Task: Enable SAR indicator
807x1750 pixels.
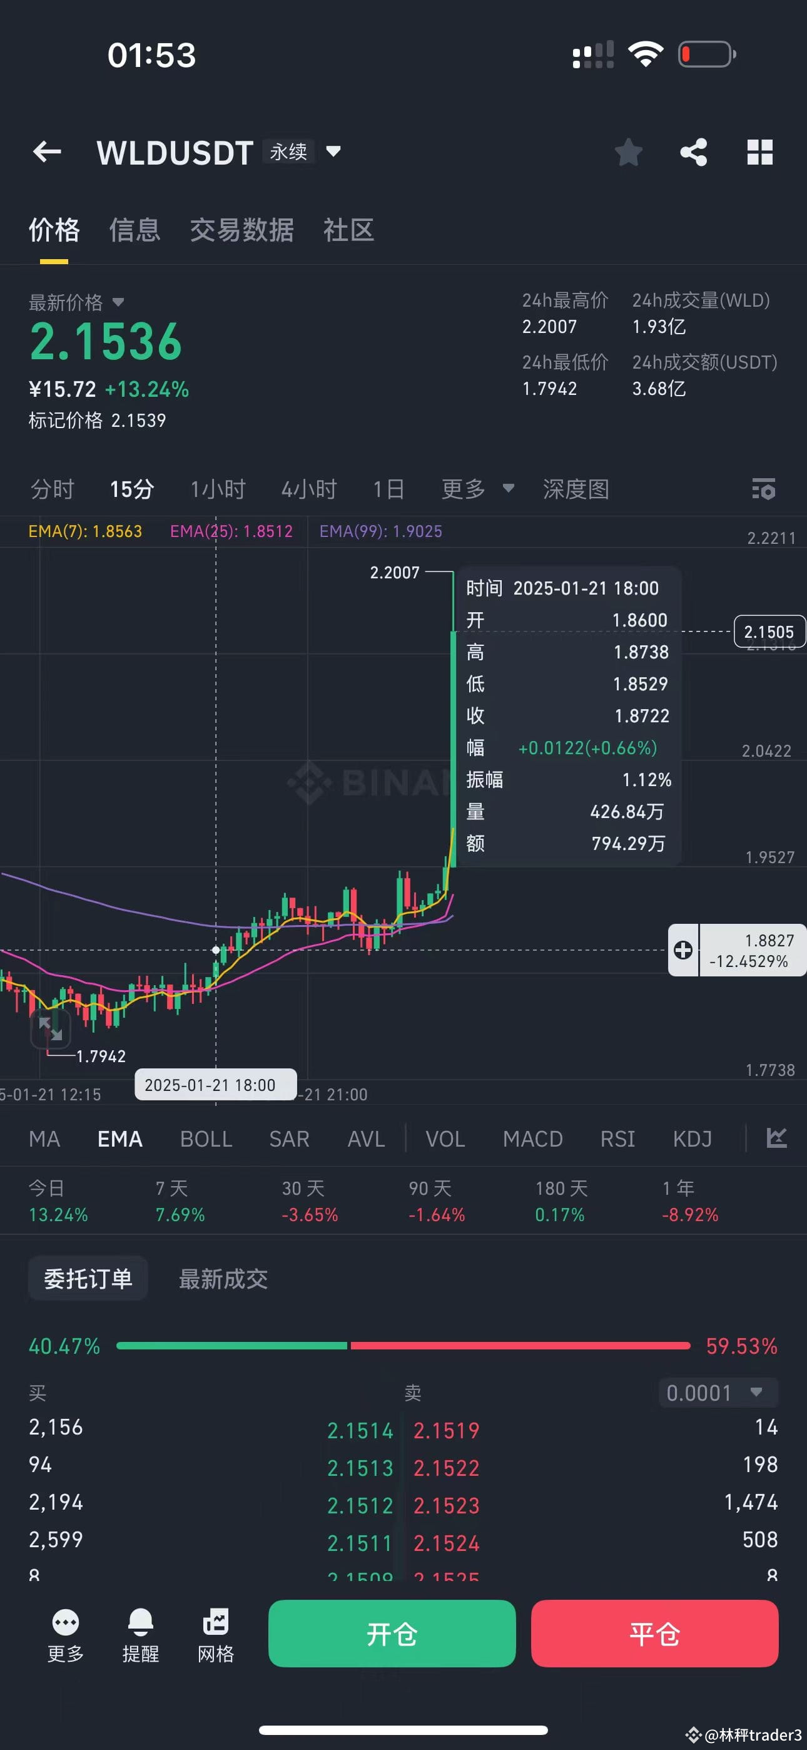Action: tap(290, 1139)
